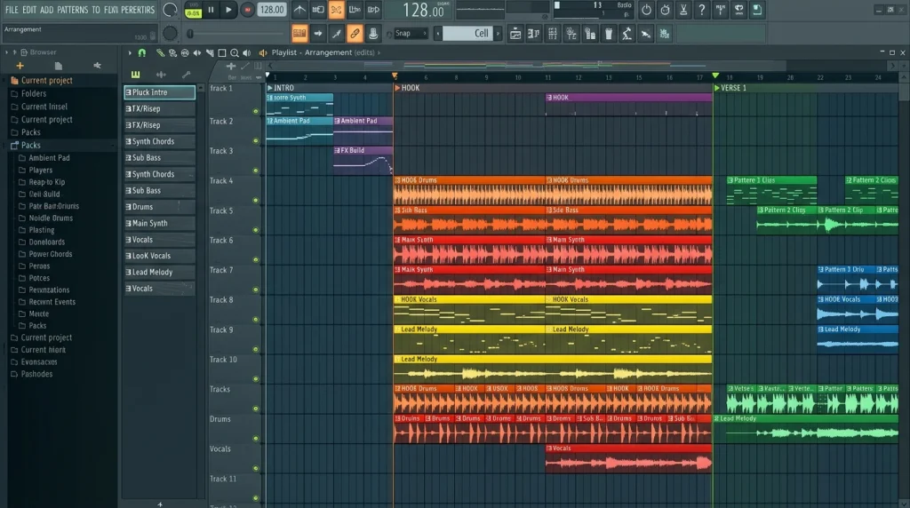Select the magnifier zoom tool in the playlist
910x508 pixels.
[x=235, y=52]
